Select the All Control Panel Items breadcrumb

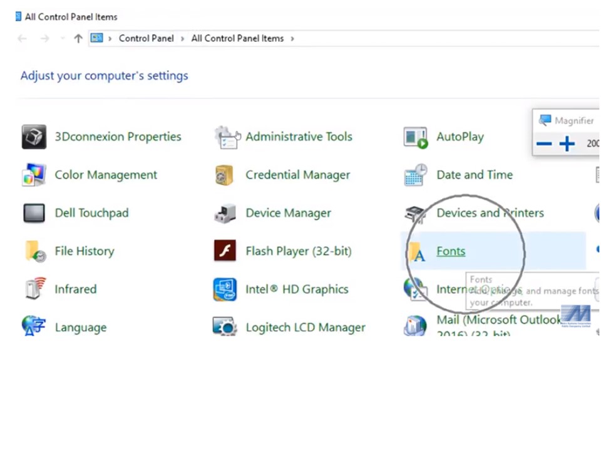point(238,38)
